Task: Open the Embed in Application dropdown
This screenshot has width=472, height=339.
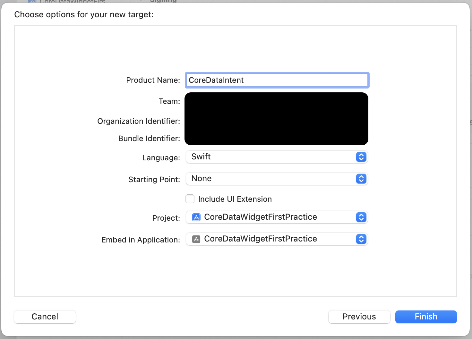Action: 276,239
